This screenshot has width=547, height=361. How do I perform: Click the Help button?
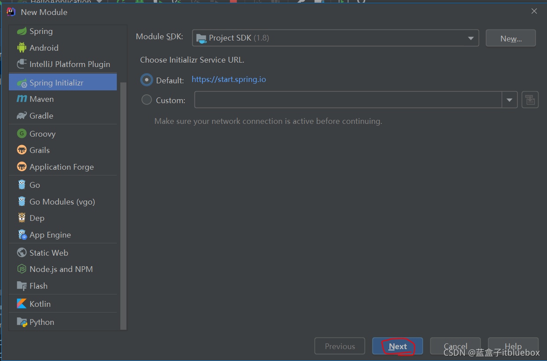click(x=513, y=346)
